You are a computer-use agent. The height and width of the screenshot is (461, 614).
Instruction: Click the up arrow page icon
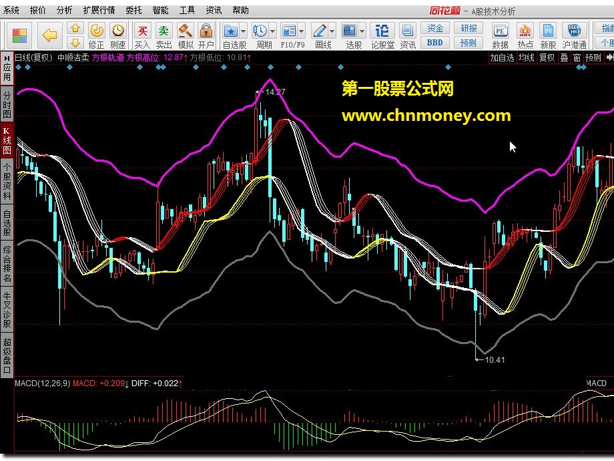coord(75,28)
